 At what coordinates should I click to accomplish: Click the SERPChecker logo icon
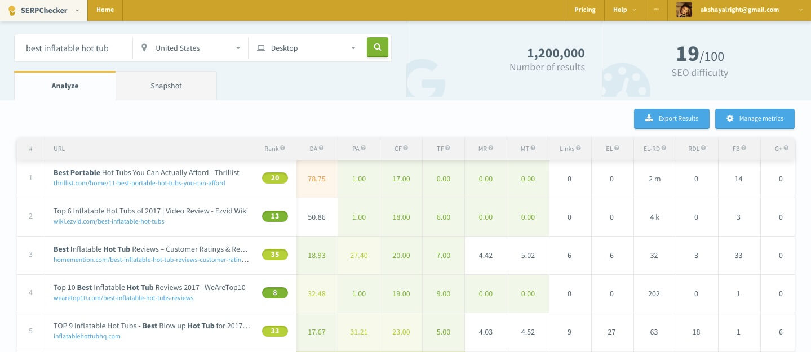coord(11,10)
